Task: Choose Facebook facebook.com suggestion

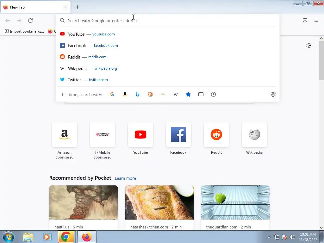Action: tap(167, 46)
